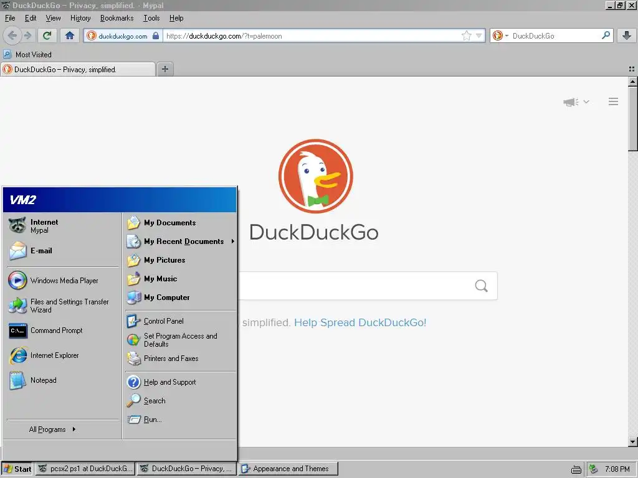The image size is (638, 478).
Task: Launch Mypal Internet from Start menu
Action: (62, 226)
